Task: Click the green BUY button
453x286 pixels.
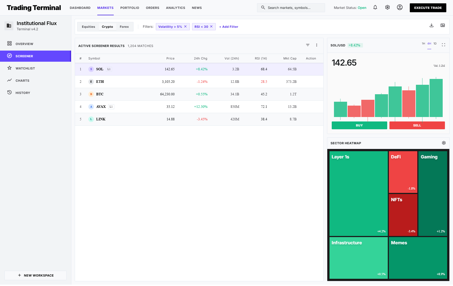Action: [359, 125]
